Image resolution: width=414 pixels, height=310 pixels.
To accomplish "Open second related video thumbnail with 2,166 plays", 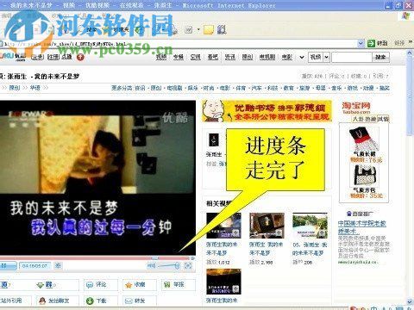I will coord(267,226).
